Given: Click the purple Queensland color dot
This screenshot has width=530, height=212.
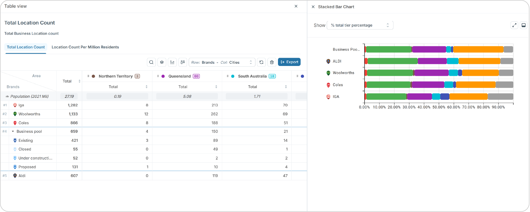Looking at the screenshot, I should click(163, 76).
